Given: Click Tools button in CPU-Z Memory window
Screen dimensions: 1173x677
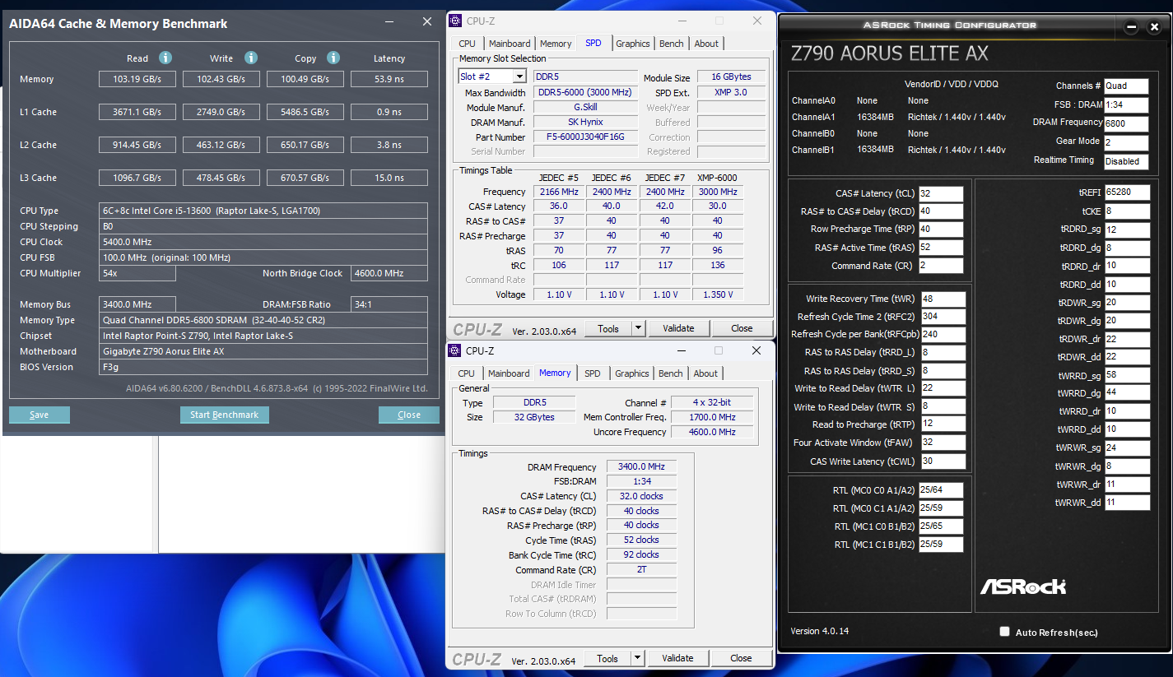Looking at the screenshot, I should pos(607,658).
